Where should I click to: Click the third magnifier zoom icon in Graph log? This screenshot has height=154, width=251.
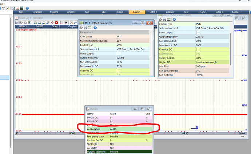click(44, 23)
